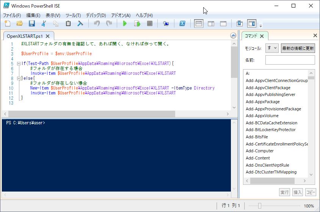Select Add-DnsClientNrptRule in command list
The width and height of the screenshot is (320, 212).
click(x=267, y=165)
